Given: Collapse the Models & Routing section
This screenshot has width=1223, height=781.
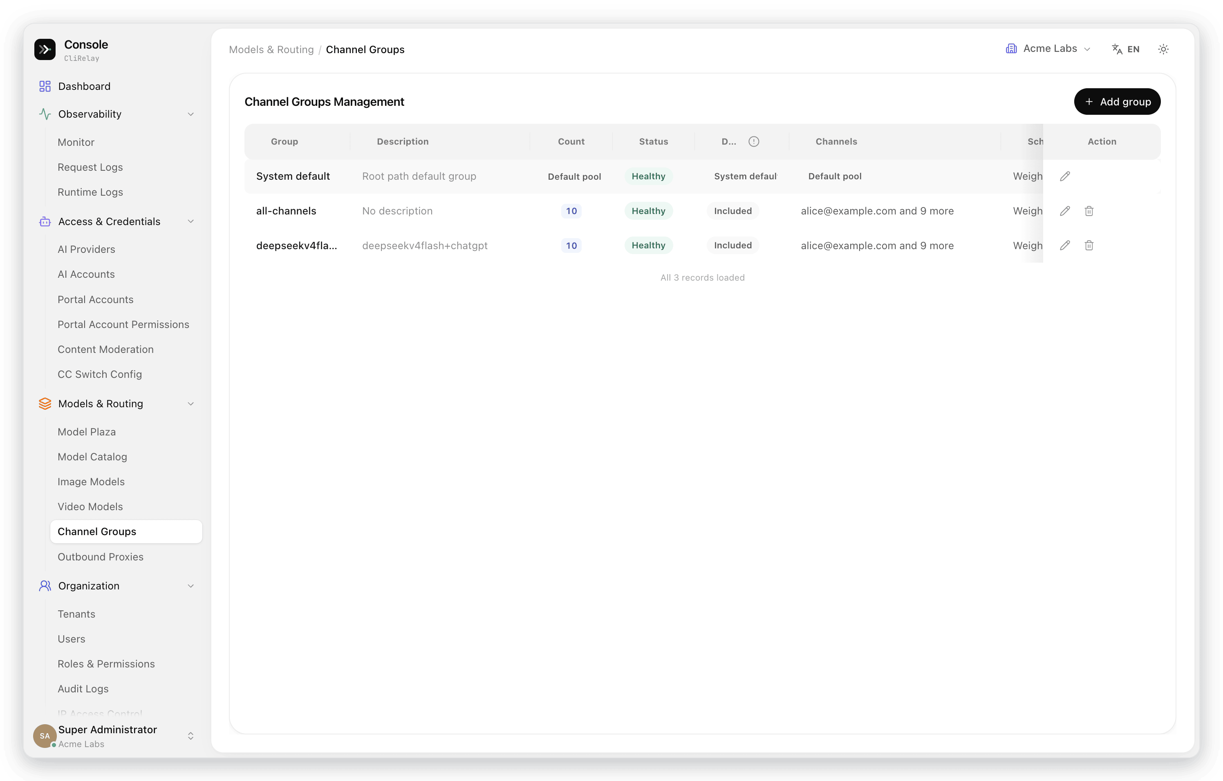Looking at the screenshot, I should coord(191,404).
